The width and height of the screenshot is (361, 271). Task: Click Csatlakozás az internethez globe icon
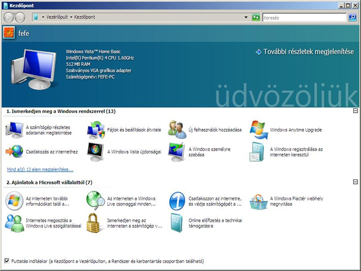(14, 152)
